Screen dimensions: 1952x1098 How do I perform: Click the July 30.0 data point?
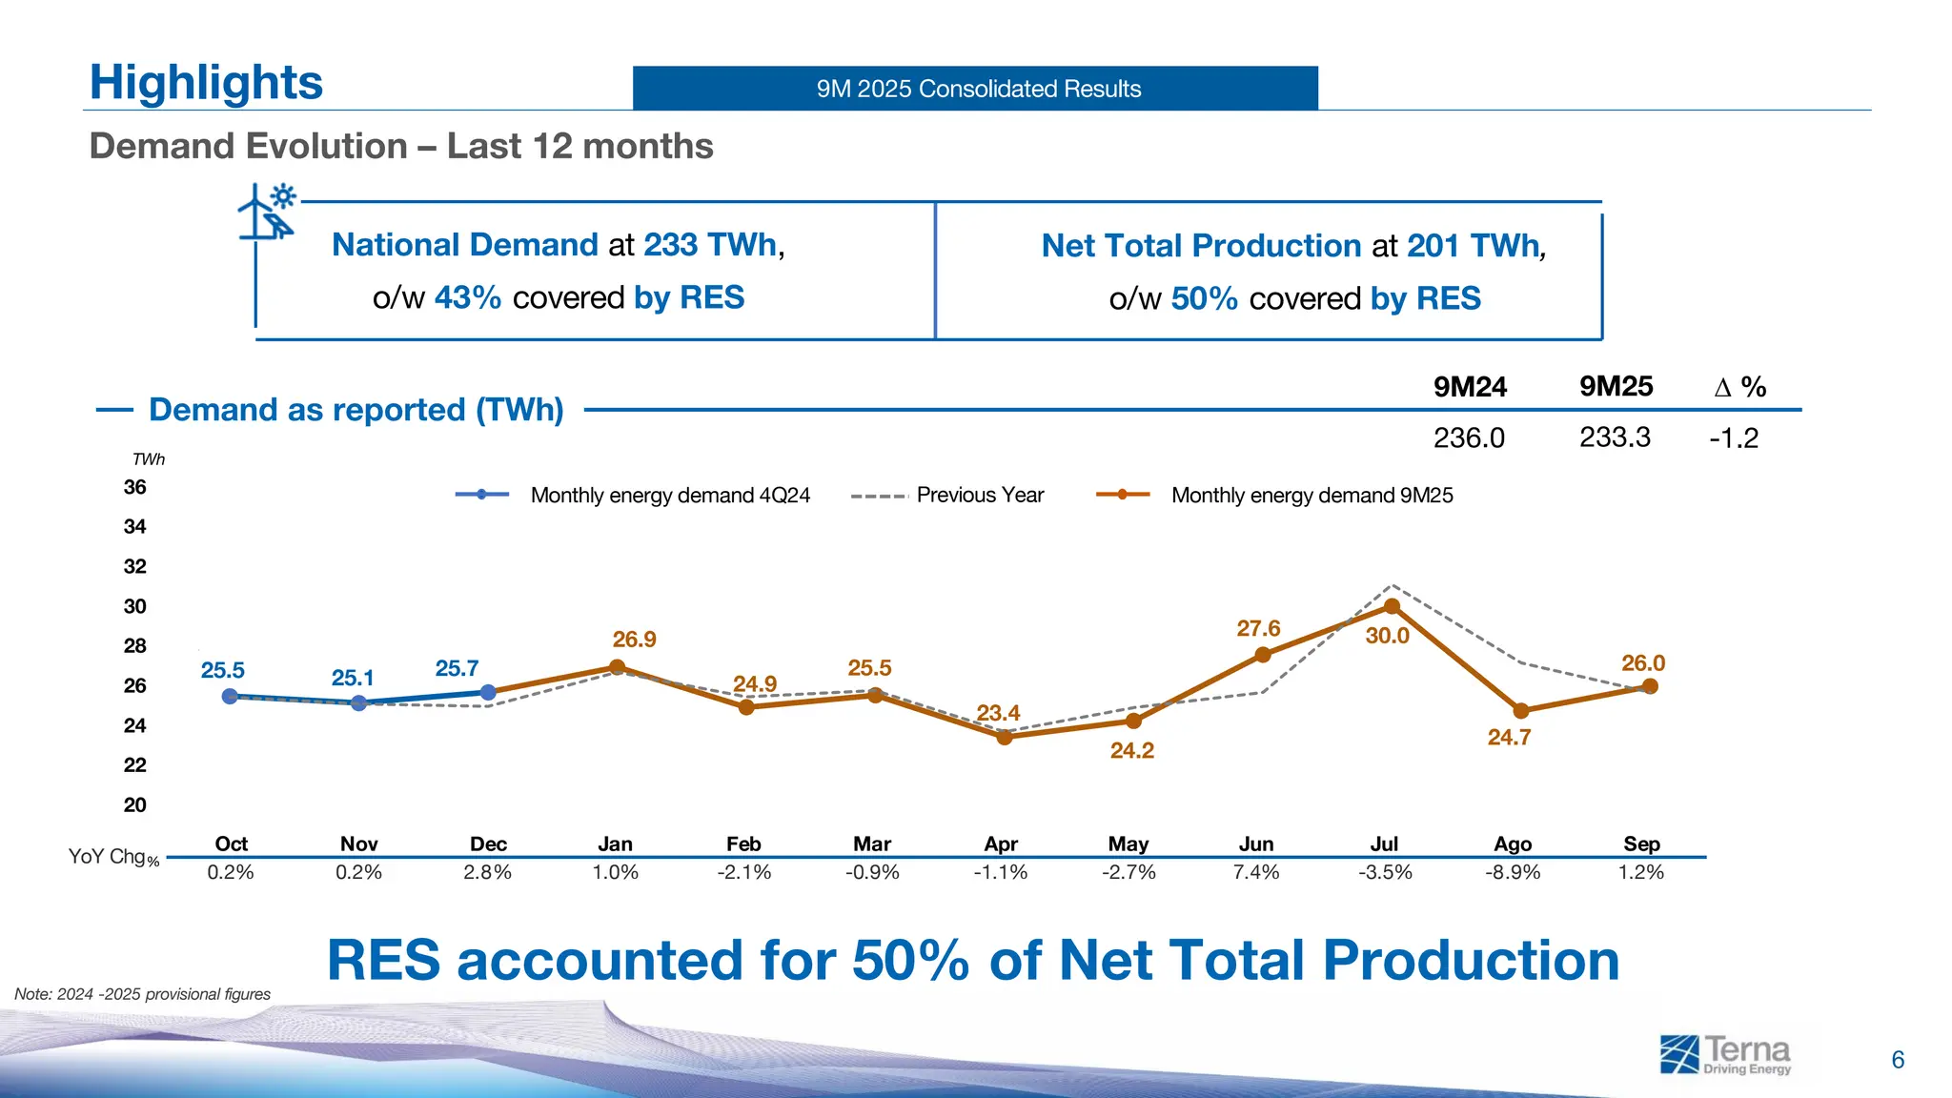point(1392,606)
